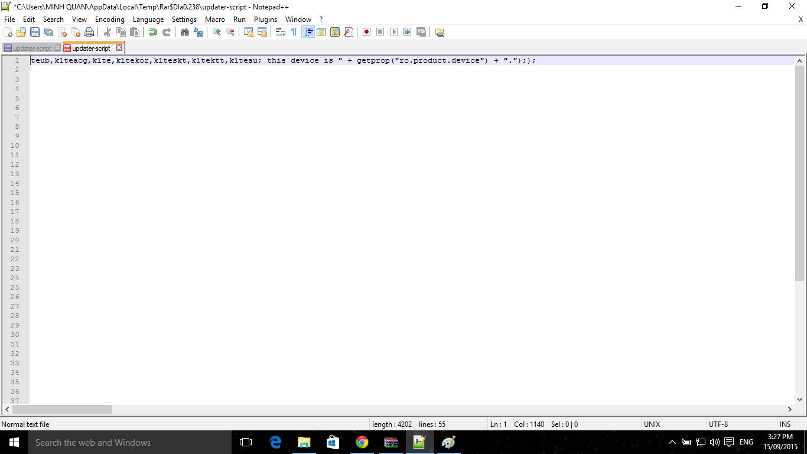
Task: Play back recorded macro icon
Action: (393, 32)
